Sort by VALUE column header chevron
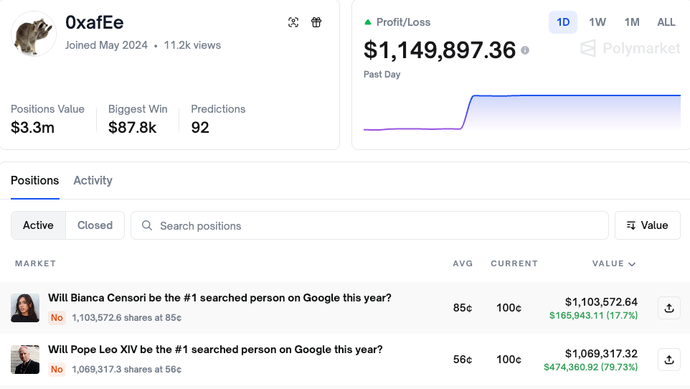 pyautogui.click(x=632, y=264)
